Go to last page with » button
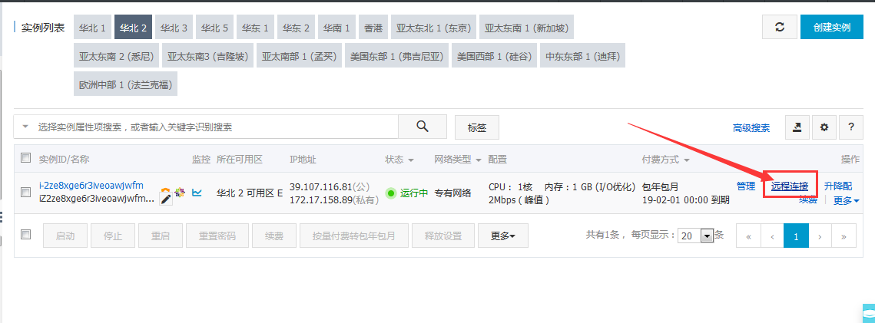The image size is (875, 323). point(844,236)
